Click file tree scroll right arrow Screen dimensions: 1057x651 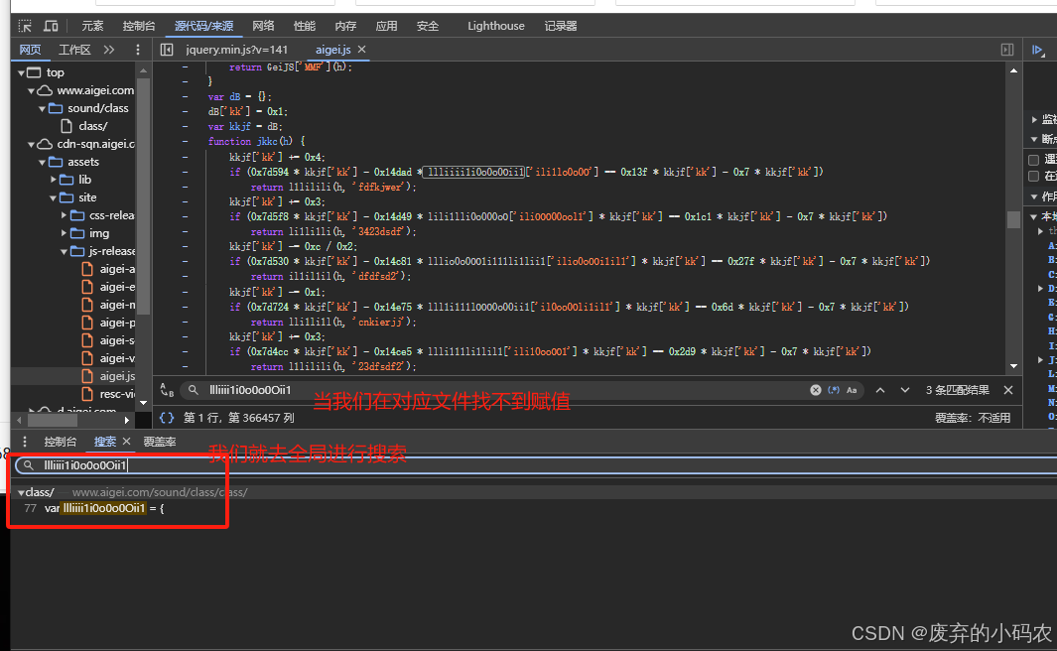coord(126,420)
